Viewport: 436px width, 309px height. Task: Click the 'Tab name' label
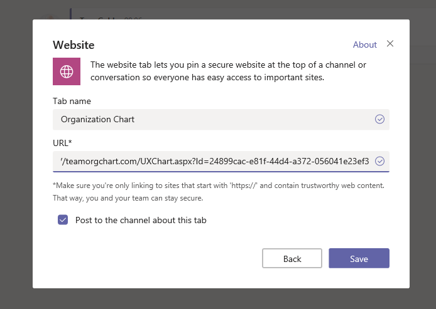coord(72,101)
